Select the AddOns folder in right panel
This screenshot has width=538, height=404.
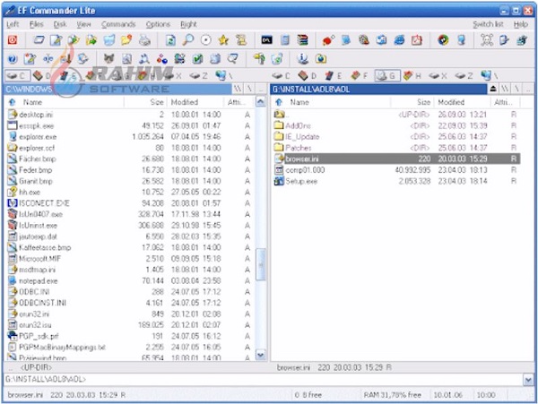(396, 125)
